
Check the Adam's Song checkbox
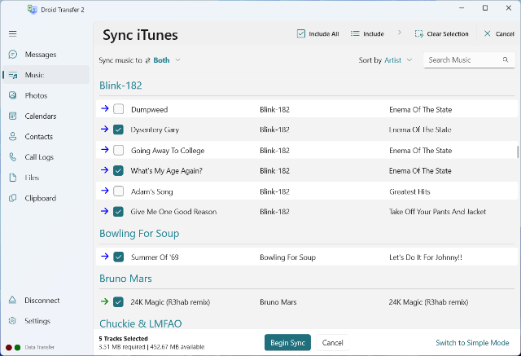118,191
